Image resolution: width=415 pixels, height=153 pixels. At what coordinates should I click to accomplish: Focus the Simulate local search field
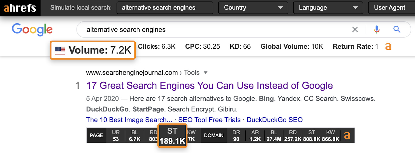tap(165, 8)
